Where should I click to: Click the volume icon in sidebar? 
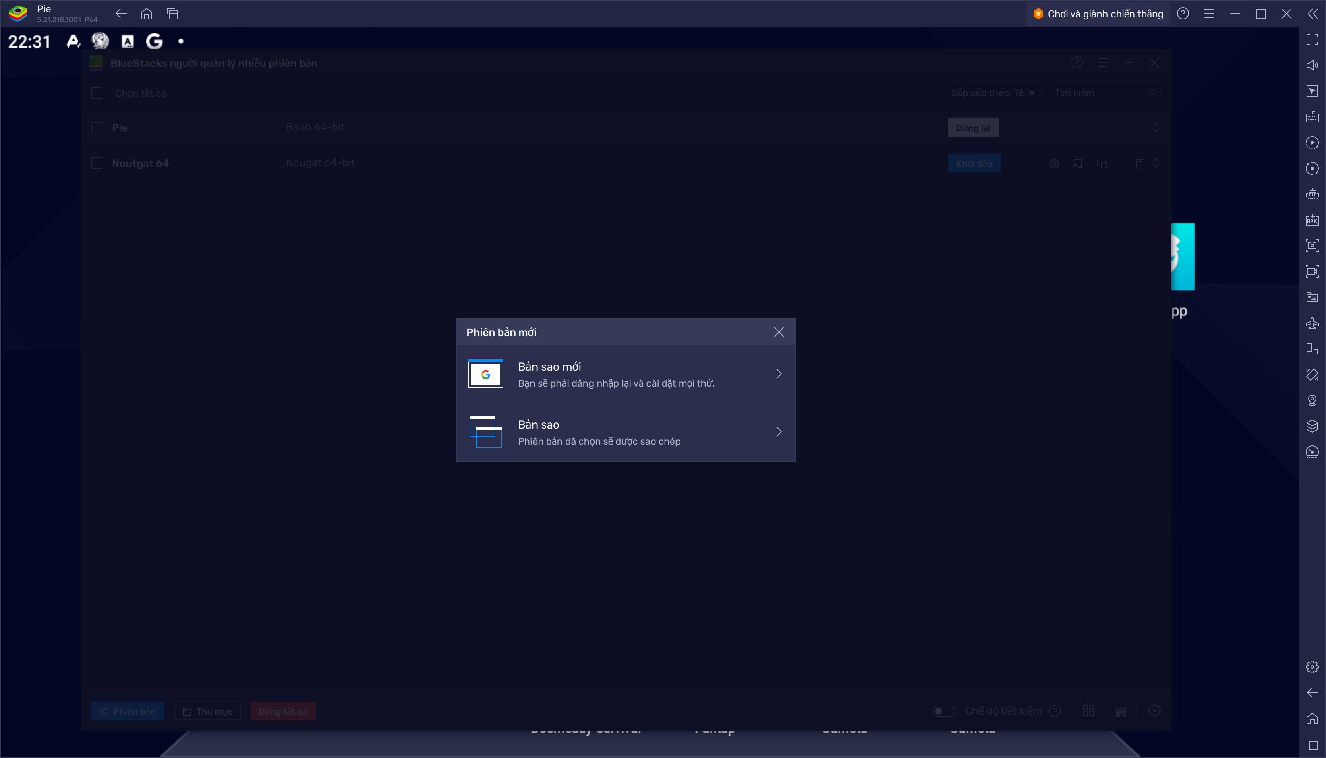click(x=1312, y=65)
